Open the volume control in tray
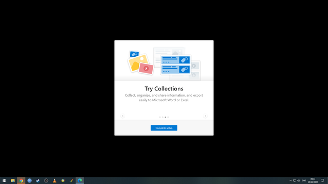Viewport: 328px width, 184px height. (299, 180)
